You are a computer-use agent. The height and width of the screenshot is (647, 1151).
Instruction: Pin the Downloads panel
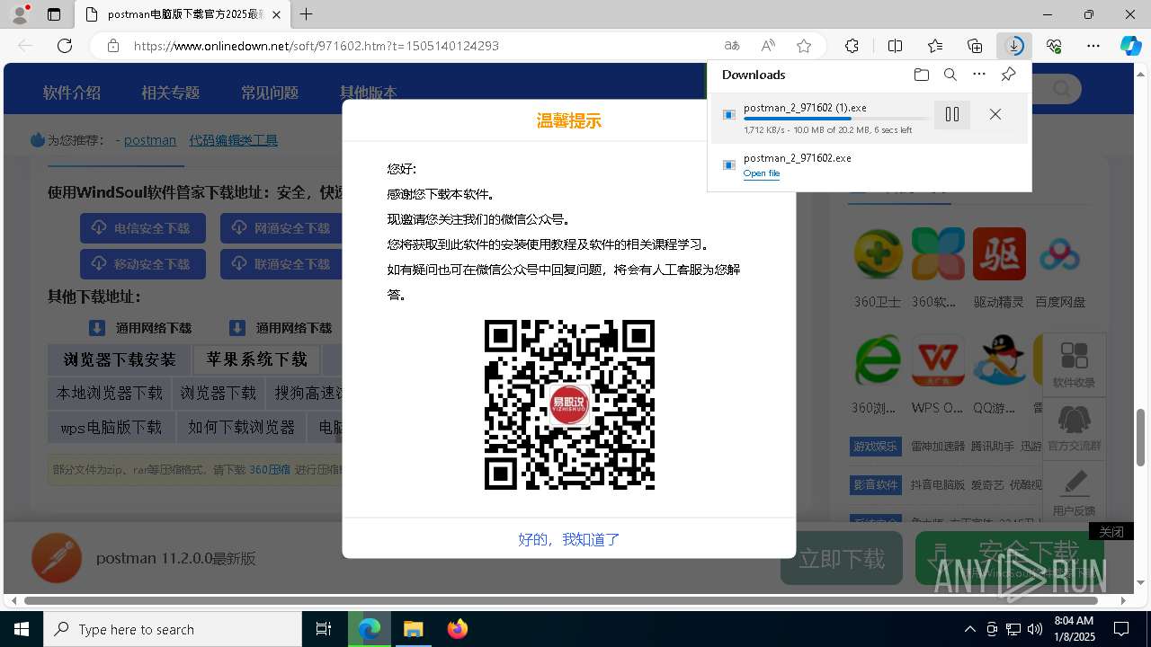click(1008, 75)
